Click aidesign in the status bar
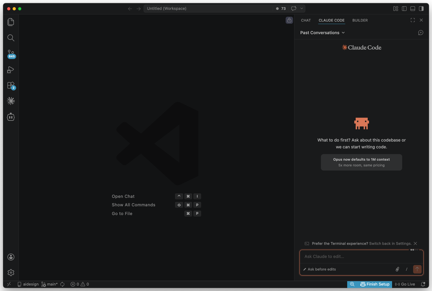 tap(28, 284)
